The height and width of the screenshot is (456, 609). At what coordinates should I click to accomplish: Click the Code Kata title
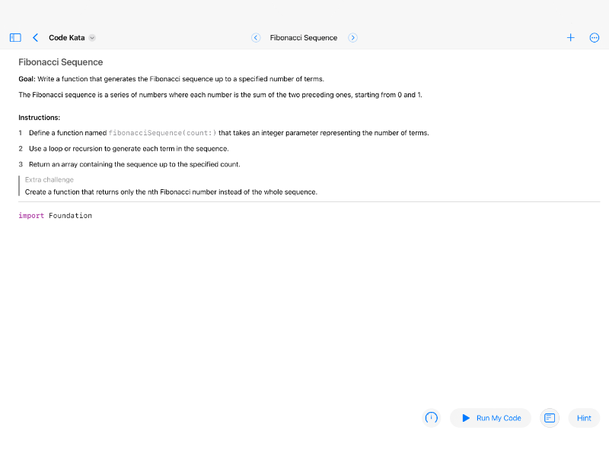point(67,37)
